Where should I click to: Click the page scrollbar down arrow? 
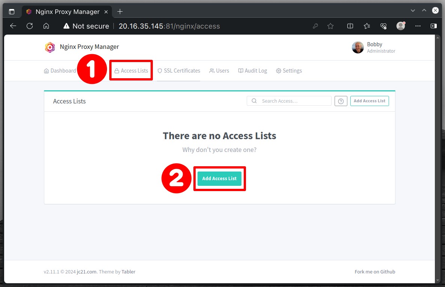(437, 280)
